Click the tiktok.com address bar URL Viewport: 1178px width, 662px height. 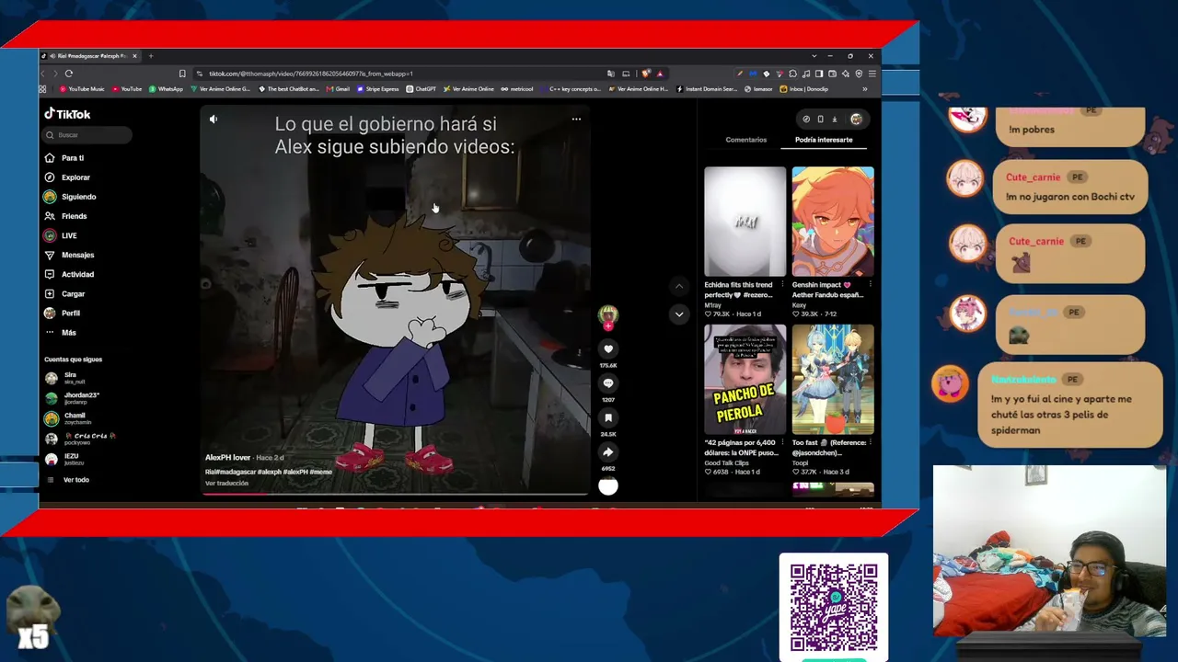311,74
